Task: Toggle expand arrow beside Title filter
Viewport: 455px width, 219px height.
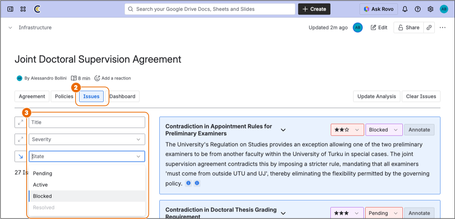Action: click(x=20, y=122)
